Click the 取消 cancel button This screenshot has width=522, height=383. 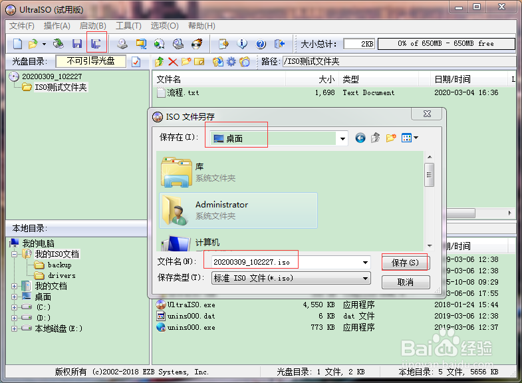tap(406, 283)
